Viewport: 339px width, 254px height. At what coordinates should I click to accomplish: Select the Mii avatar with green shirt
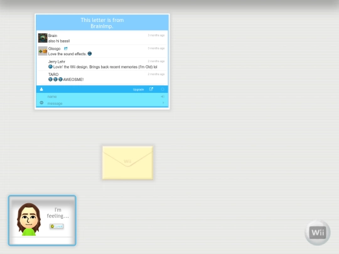(x=29, y=219)
